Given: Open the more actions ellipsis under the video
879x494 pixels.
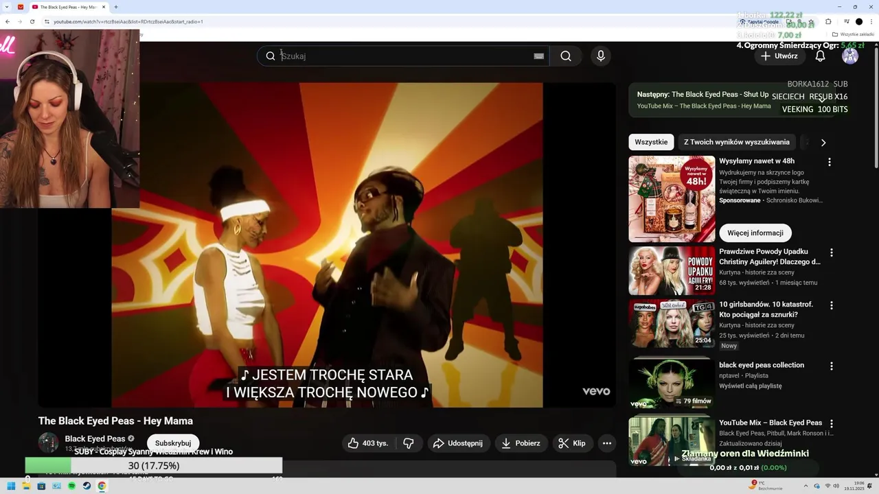Looking at the screenshot, I should click(607, 443).
